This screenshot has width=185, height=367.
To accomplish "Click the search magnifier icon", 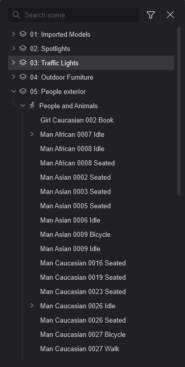I will 16,15.
